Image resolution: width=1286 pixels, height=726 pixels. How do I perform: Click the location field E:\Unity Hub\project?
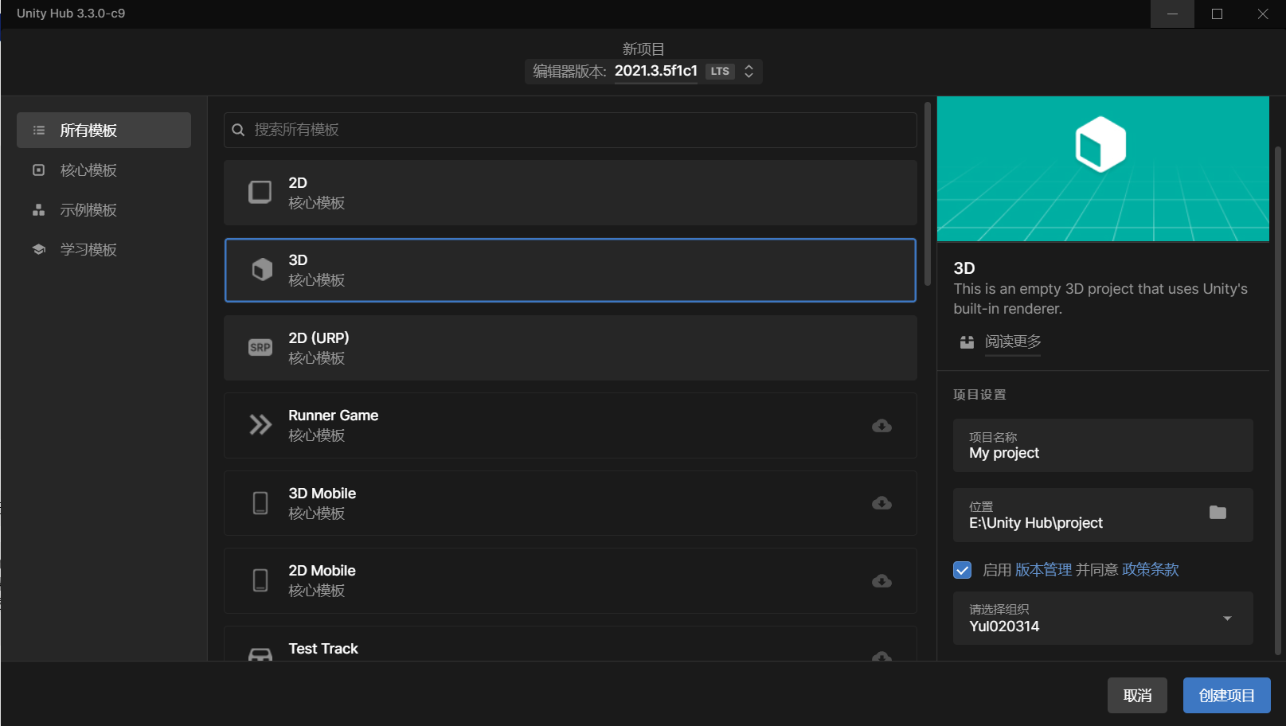pos(1103,515)
